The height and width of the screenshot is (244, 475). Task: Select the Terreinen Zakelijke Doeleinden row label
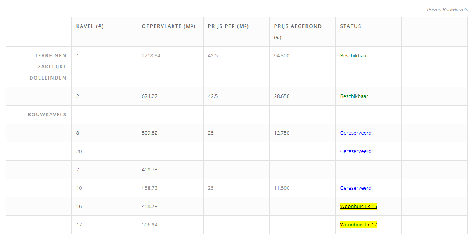tap(48, 67)
